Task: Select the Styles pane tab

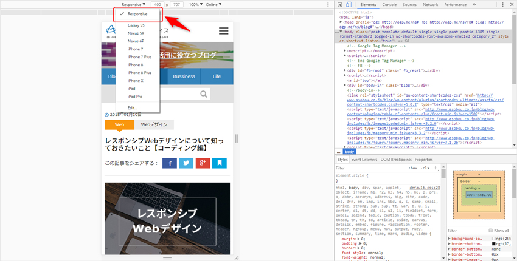Action: click(342, 159)
